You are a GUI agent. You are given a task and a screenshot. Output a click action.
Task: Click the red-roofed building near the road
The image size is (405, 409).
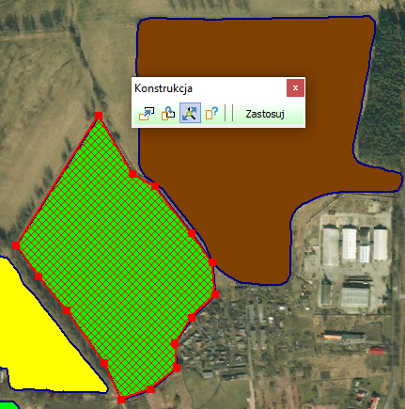click(x=377, y=350)
